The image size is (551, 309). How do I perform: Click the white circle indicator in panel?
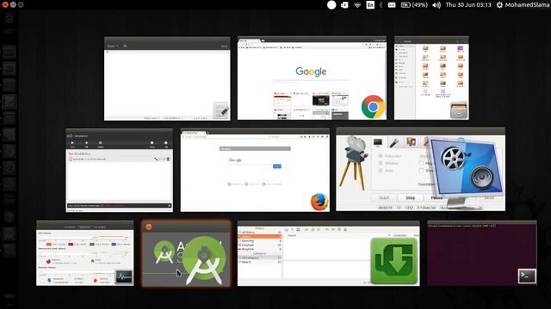(331, 5)
